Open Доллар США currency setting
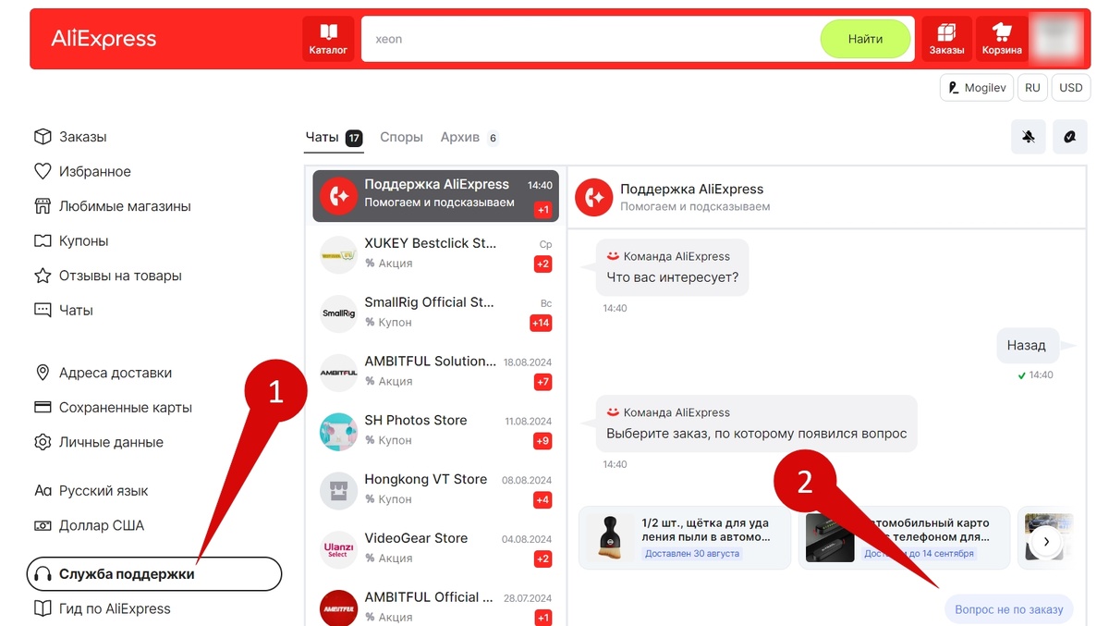 (x=89, y=525)
